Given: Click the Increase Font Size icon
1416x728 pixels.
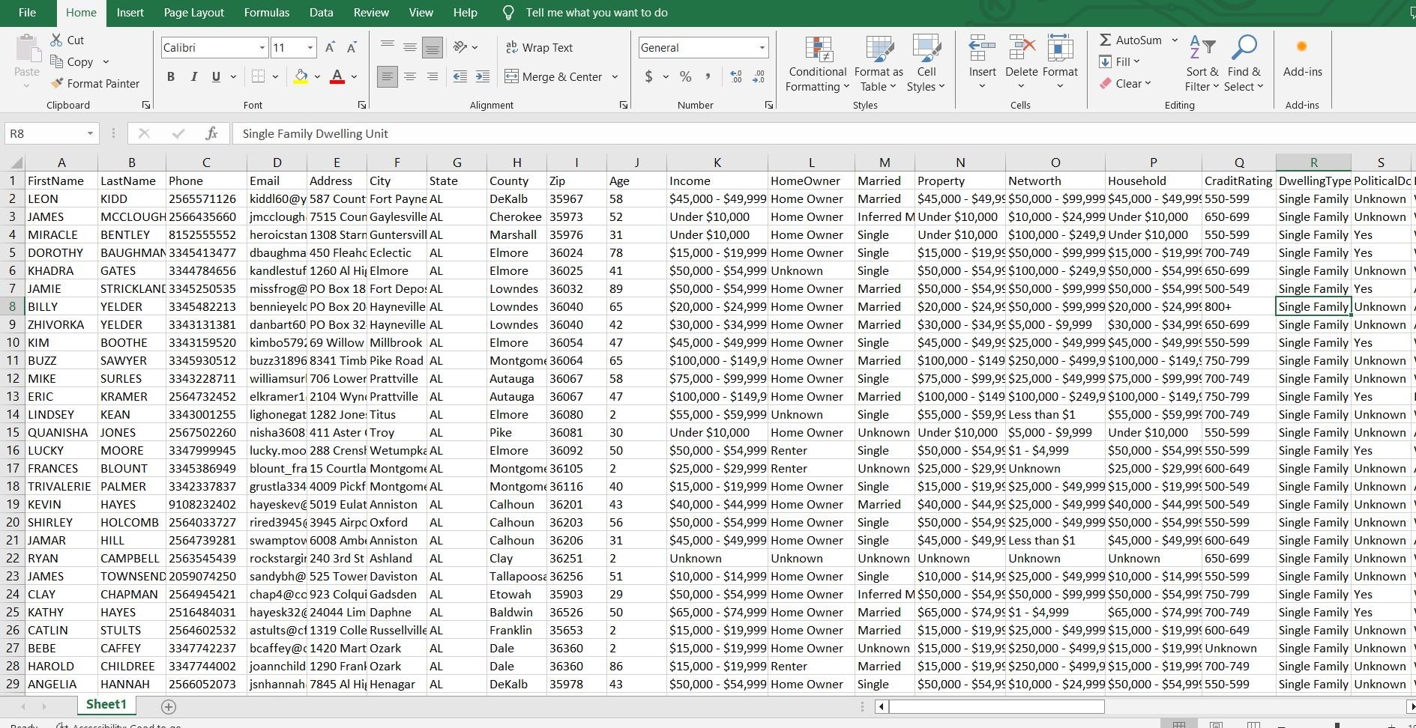Looking at the screenshot, I should [x=330, y=48].
